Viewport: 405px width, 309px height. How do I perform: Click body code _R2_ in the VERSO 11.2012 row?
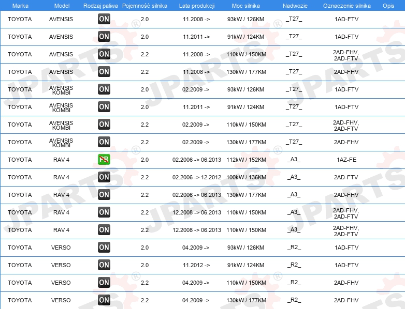tap(294, 265)
